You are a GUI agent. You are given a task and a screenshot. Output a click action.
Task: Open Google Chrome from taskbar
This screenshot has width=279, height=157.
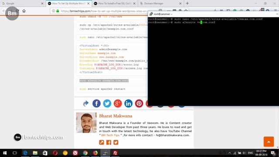click(85, 153)
